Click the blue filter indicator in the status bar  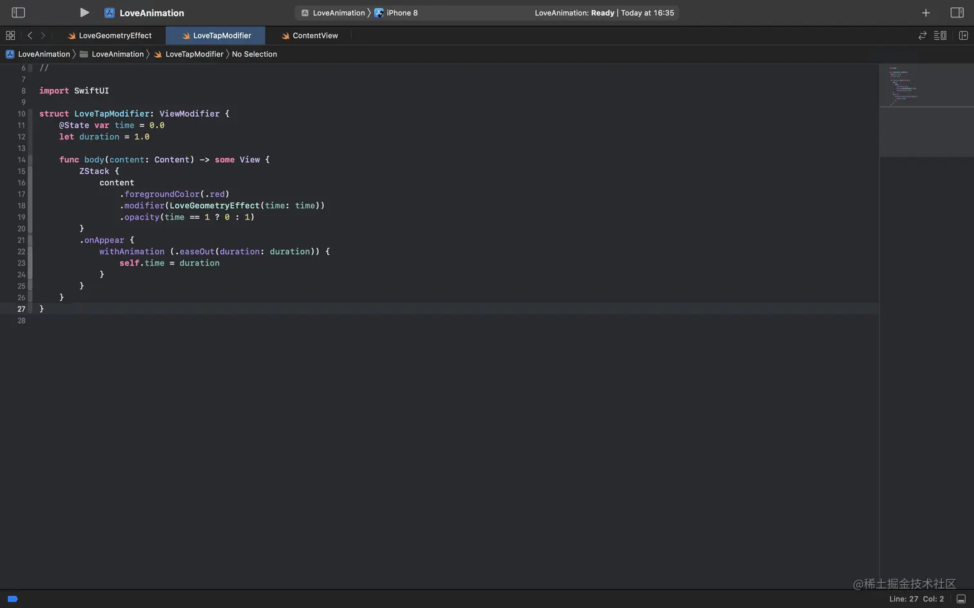pos(12,599)
